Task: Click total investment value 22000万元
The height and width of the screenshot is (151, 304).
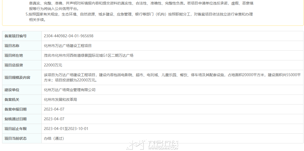Action: click(x=53, y=65)
